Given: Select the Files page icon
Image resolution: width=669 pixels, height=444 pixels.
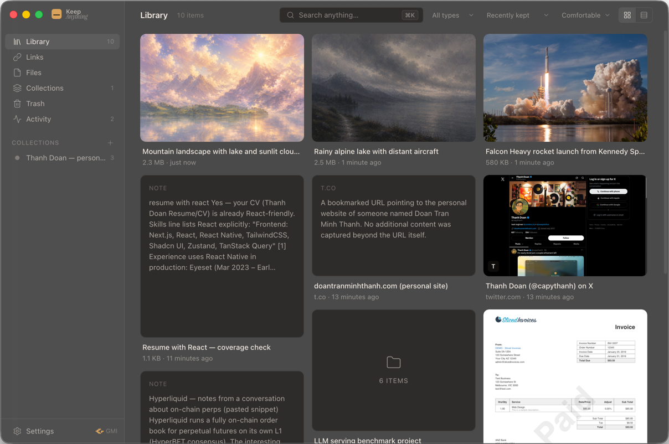Looking at the screenshot, I should [x=17, y=73].
